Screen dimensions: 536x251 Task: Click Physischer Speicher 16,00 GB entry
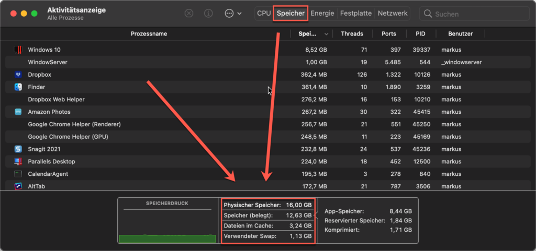click(x=267, y=205)
